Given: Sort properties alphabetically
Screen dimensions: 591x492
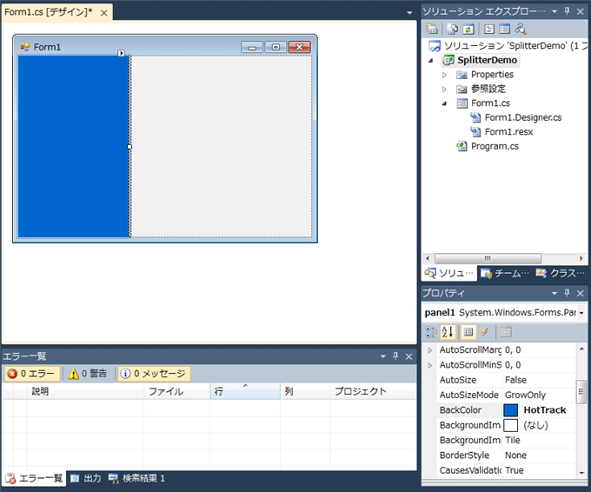Looking at the screenshot, I should coord(448,332).
